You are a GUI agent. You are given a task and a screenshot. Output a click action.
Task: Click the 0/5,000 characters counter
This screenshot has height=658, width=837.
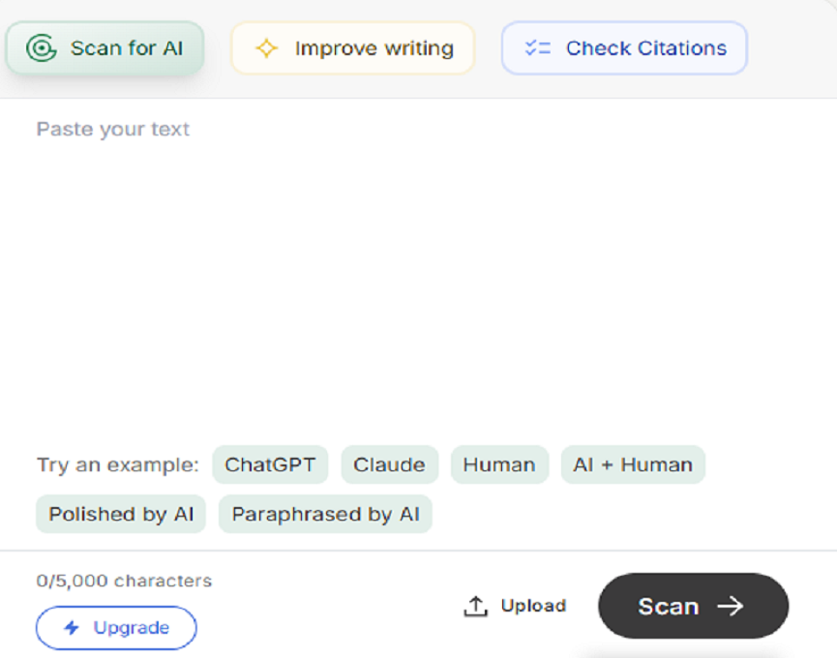click(x=124, y=581)
